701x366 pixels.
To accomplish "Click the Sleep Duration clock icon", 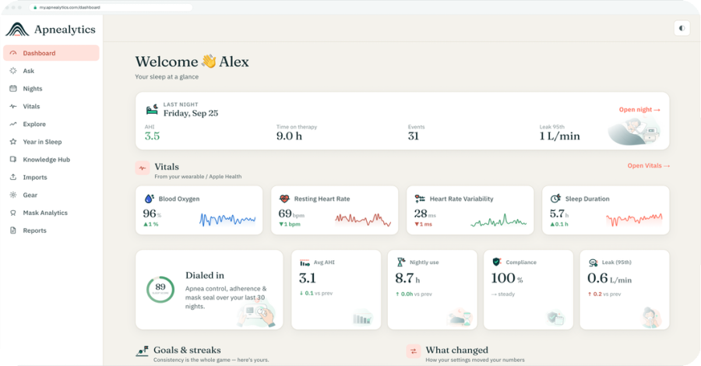I will (x=555, y=199).
